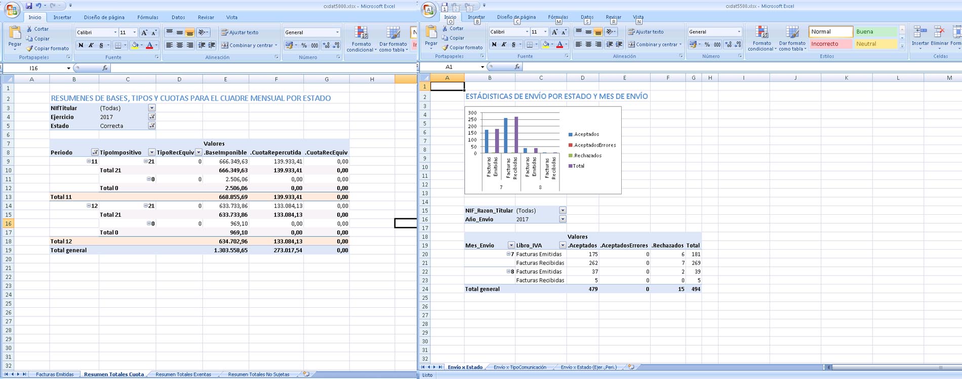Click percent style icon in cxdat5000 ribbon
This screenshot has height=379, width=962.
304,45
